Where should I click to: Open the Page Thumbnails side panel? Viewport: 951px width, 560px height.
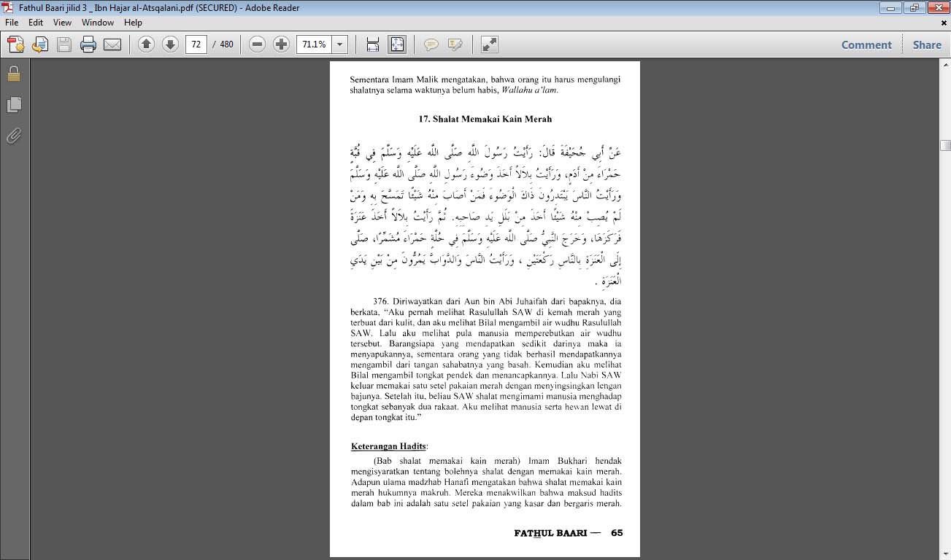click(x=13, y=105)
